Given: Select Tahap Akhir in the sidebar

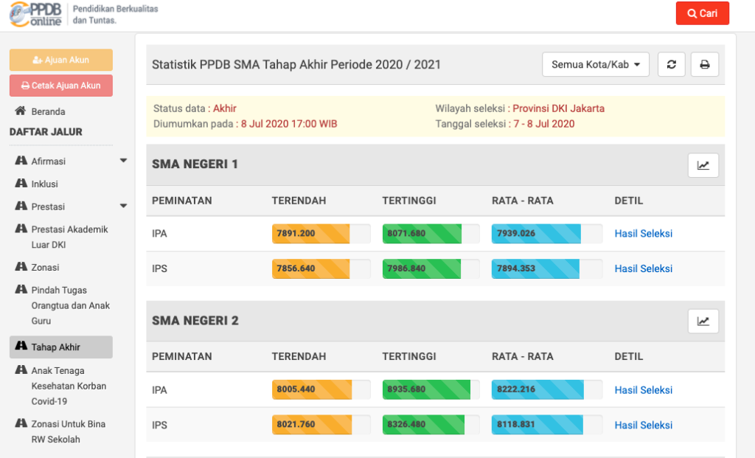Looking at the screenshot, I should [x=55, y=347].
